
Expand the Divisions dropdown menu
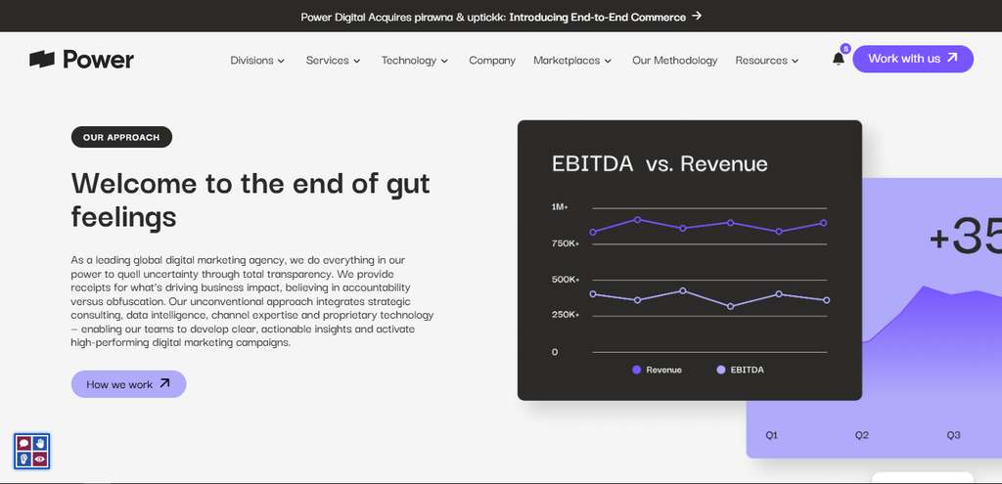tap(257, 60)
